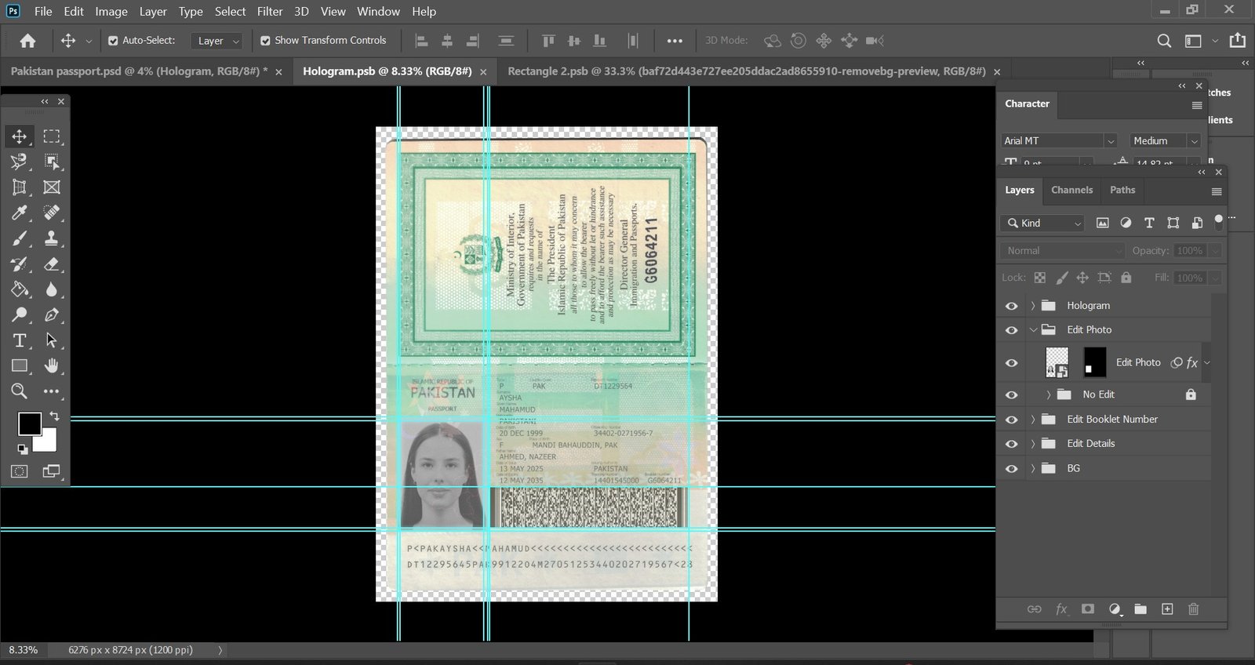
Task: Click the align more options three dots
Action: [675, 41]
